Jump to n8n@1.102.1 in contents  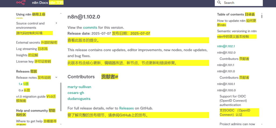[x=226, y=46]
